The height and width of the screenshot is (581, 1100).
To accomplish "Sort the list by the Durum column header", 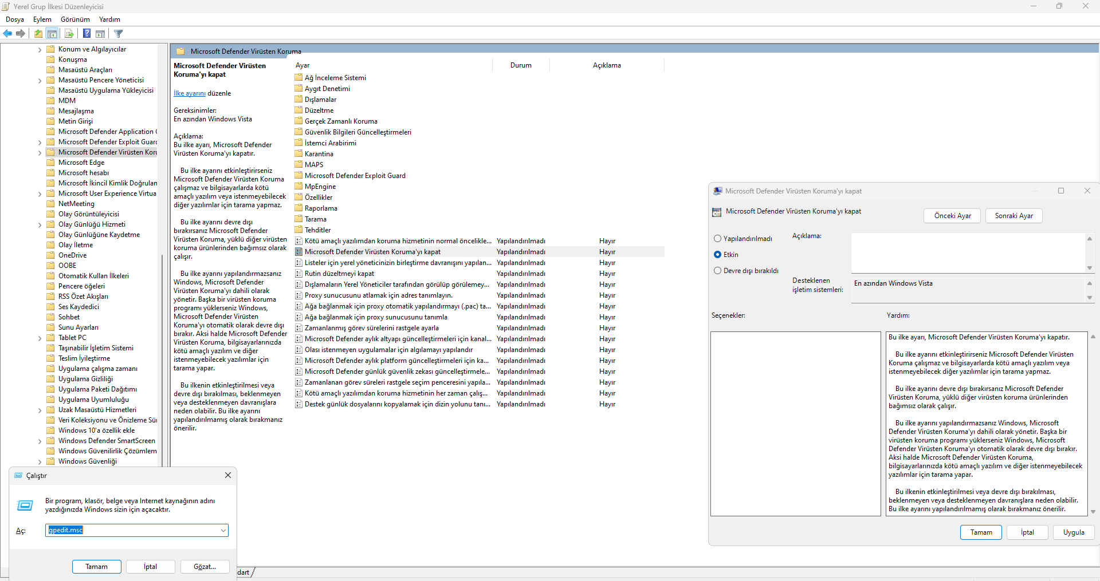I will click(521, 65).
